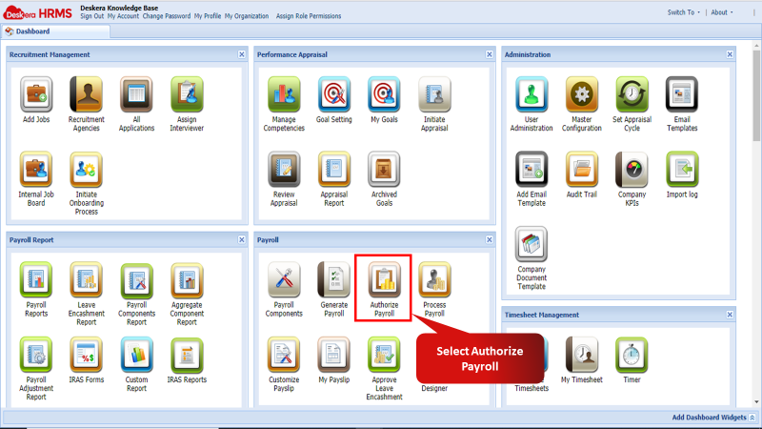Click the Deskera HRMS logo
The height and width of the screenshot is (429, 762).
click(37, 13)
